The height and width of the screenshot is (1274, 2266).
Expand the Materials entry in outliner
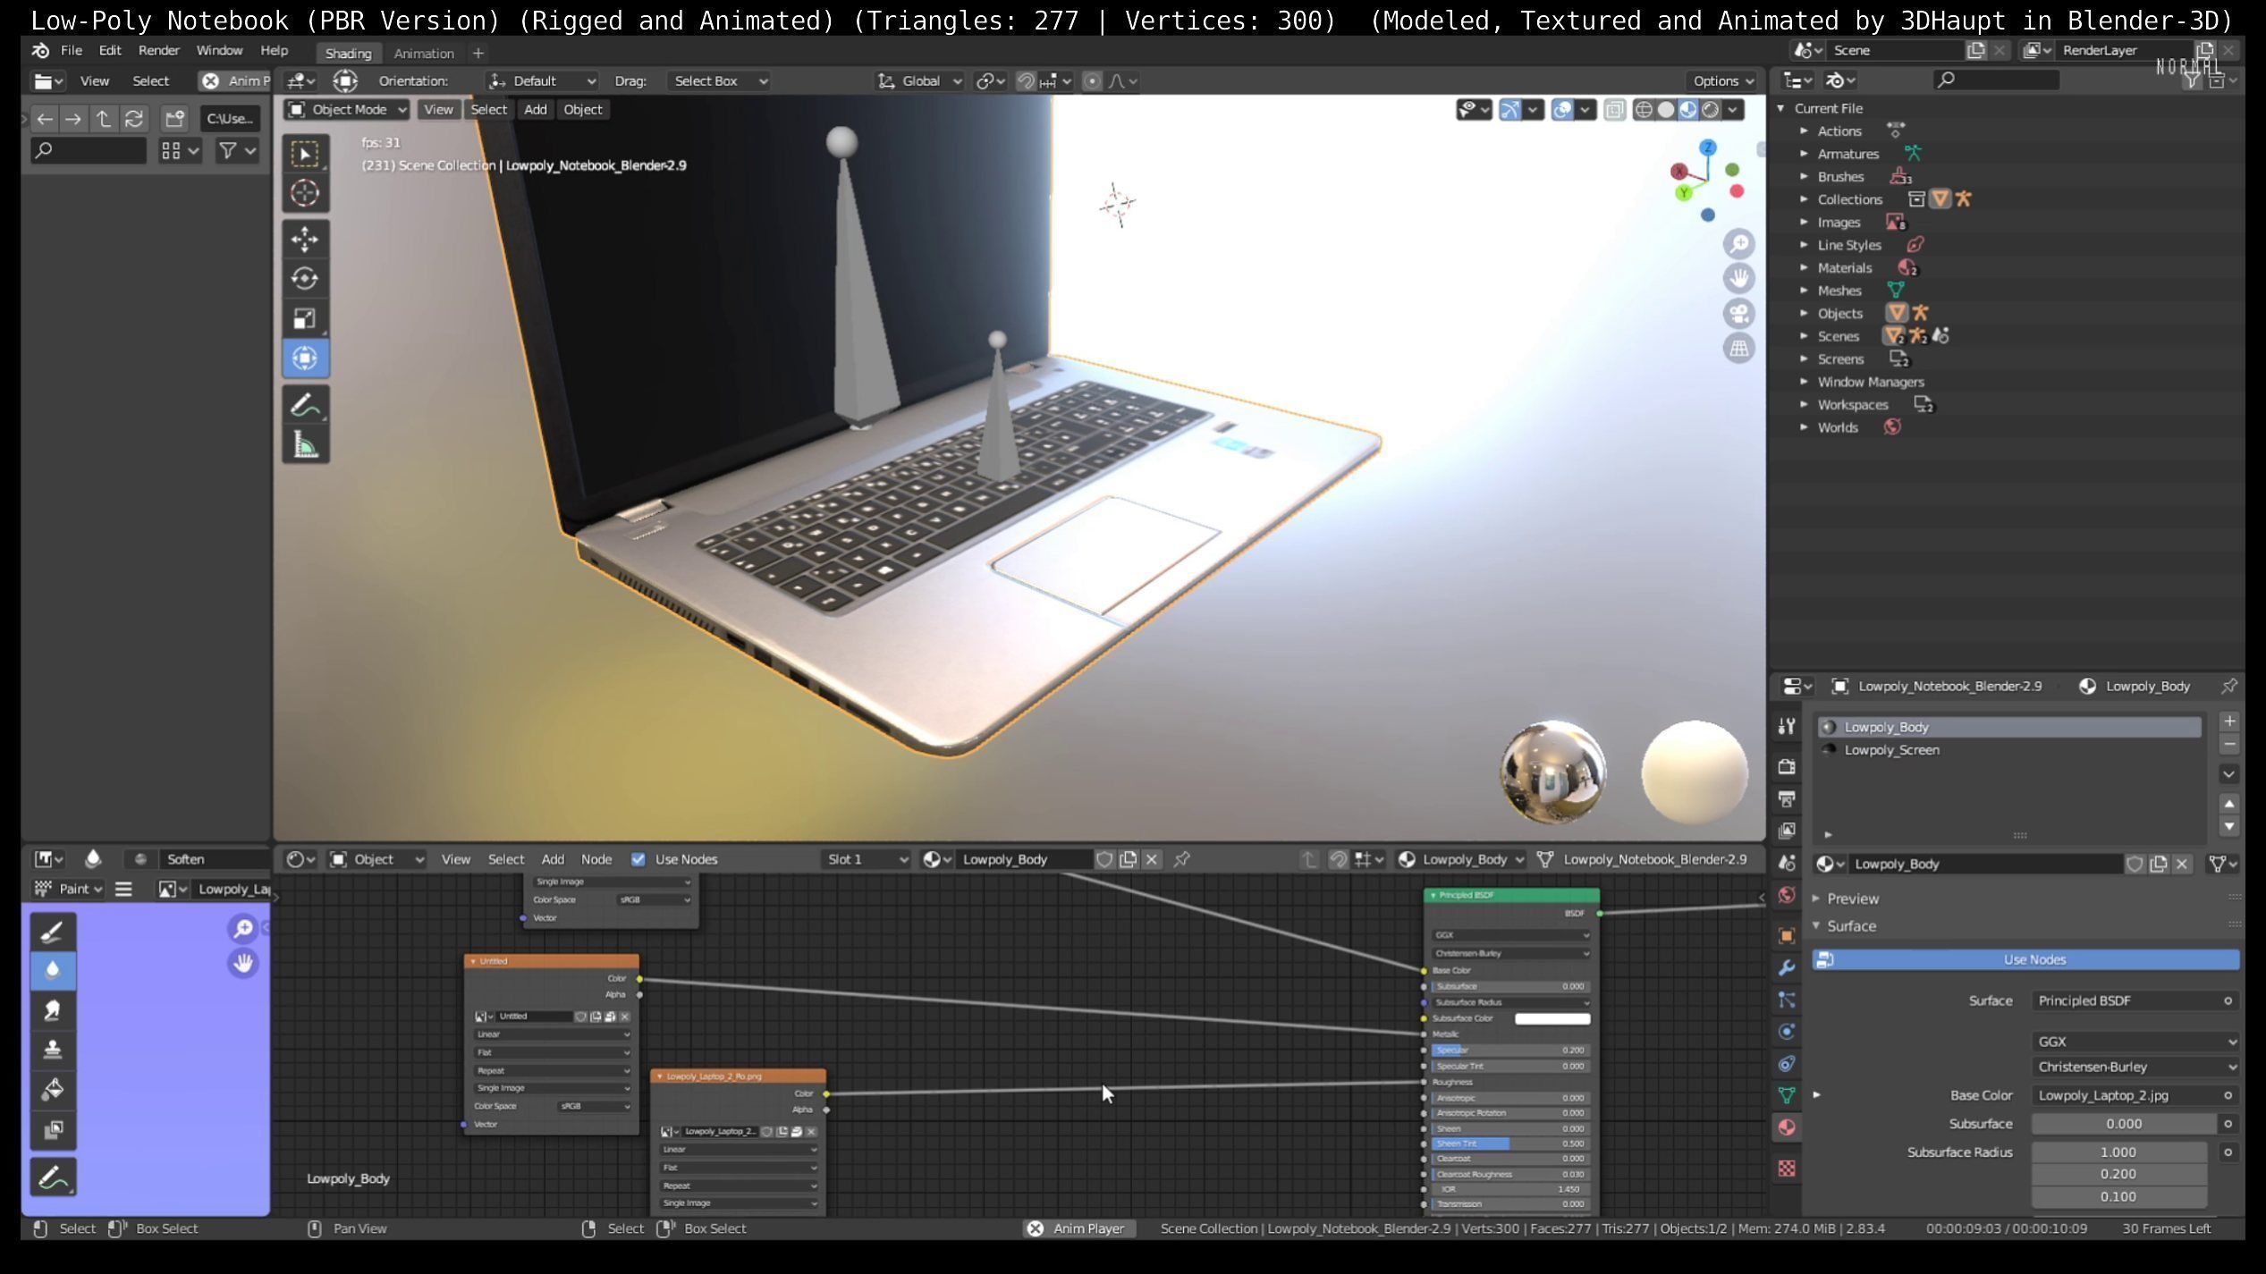tap(1805, 268)
